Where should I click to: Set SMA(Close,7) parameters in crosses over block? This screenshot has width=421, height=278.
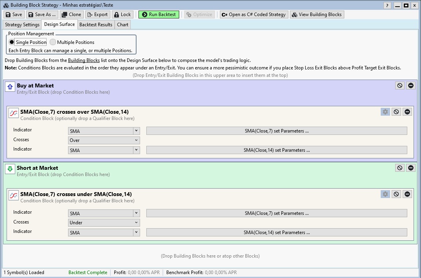[x=277, y=131]
